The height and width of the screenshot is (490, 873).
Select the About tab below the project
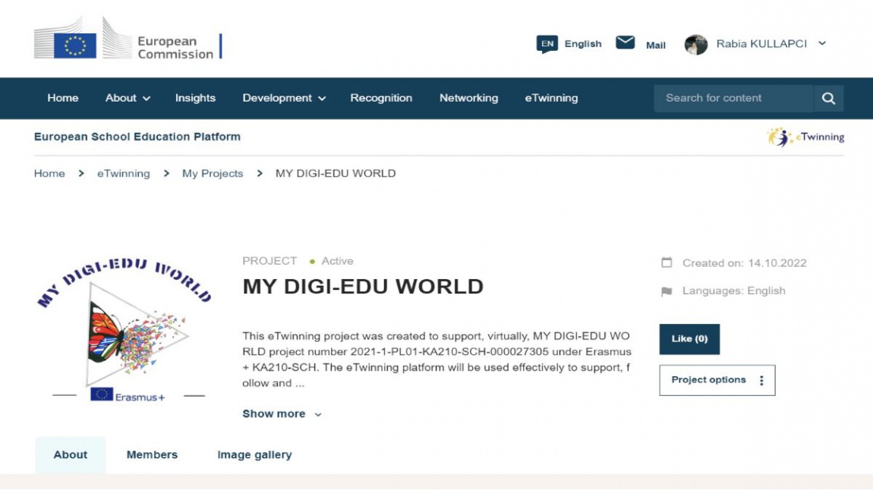tap(71, 455)
